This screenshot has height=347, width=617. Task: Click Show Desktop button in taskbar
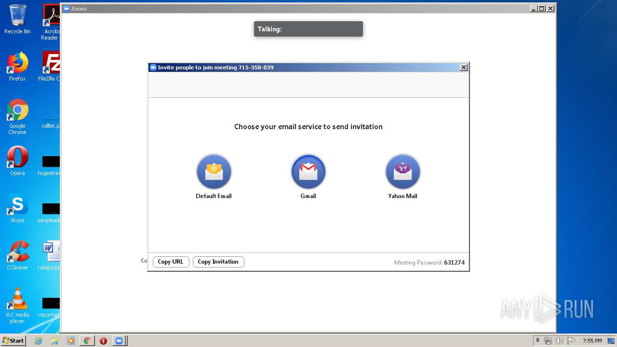[612, 341]
